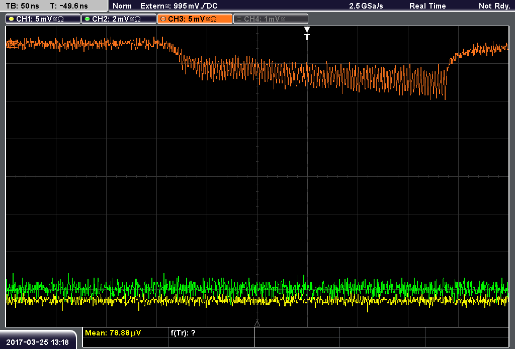
Task: Enable the greyed-out CH4: 1 mV channel tab
Action: click(271, 19)
